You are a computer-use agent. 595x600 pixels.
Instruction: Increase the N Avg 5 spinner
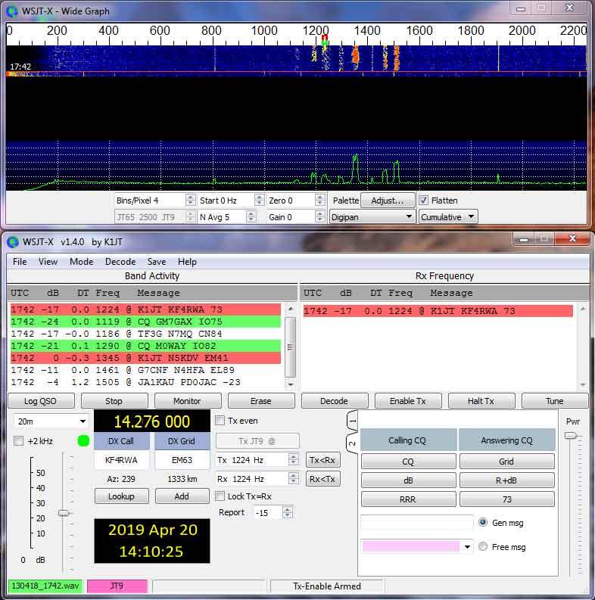(x=251, y=214)
